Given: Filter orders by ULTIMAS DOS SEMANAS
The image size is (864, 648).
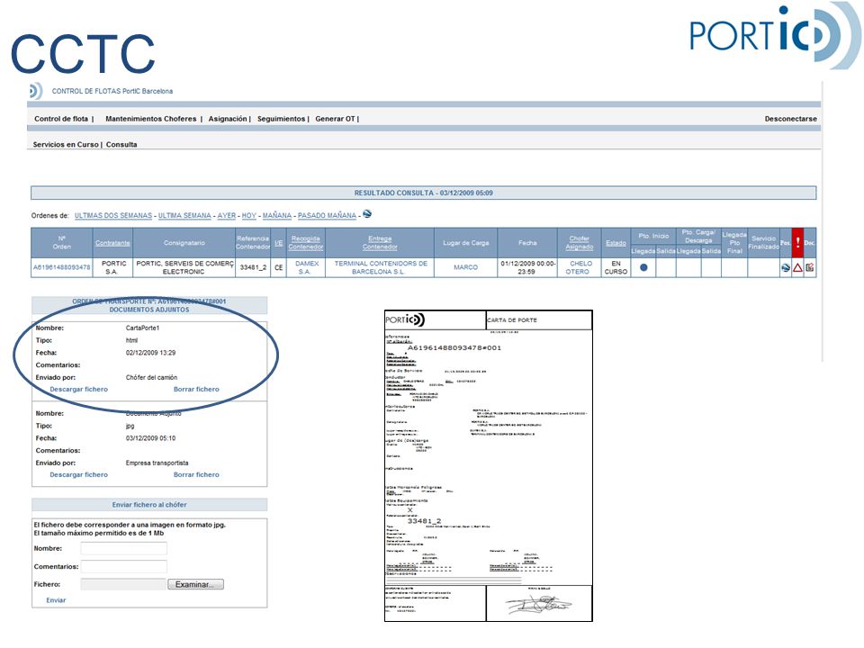Looking at the screenshot, I should 113,215.
